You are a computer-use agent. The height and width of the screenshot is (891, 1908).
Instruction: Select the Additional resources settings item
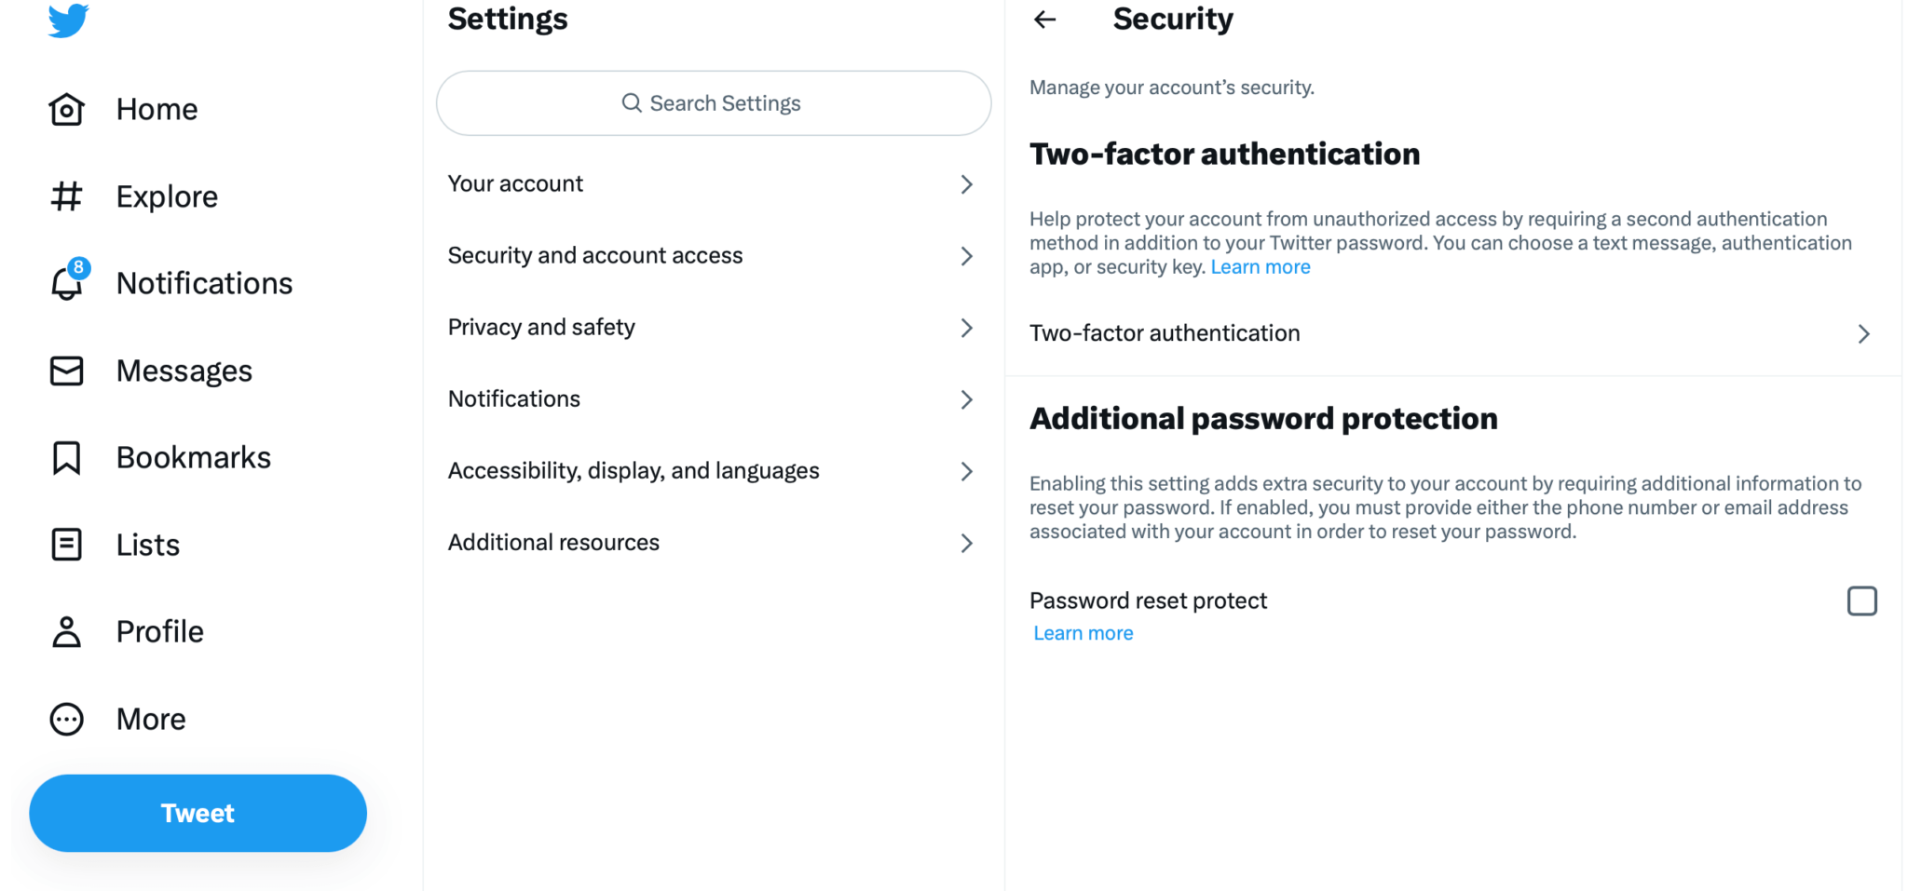pos(714,543)
